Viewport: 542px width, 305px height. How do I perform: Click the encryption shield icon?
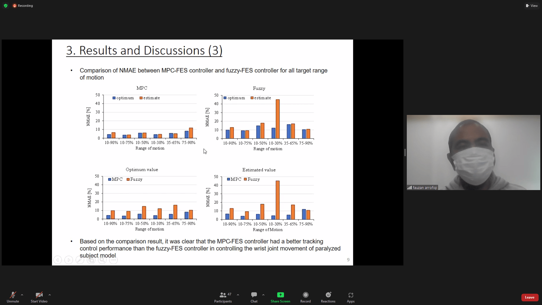coord(6,6)
